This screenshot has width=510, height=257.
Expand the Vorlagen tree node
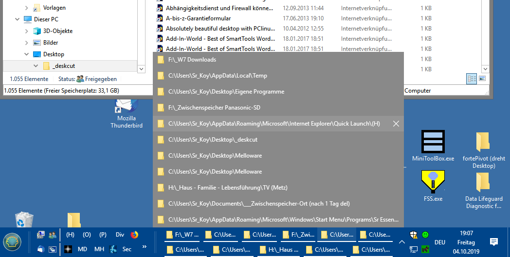(27, 8)
